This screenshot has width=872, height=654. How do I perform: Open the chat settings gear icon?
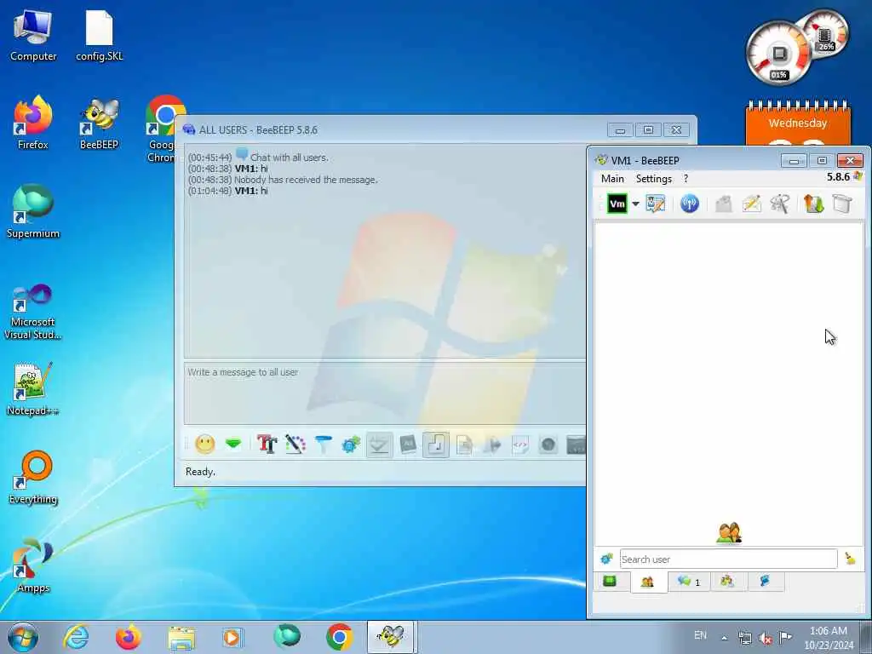pos(351,444)
